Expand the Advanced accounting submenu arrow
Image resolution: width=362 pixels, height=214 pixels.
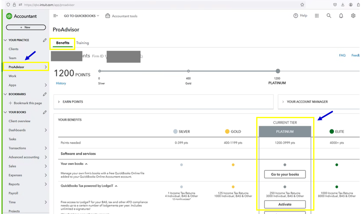[x=46, y=157]
